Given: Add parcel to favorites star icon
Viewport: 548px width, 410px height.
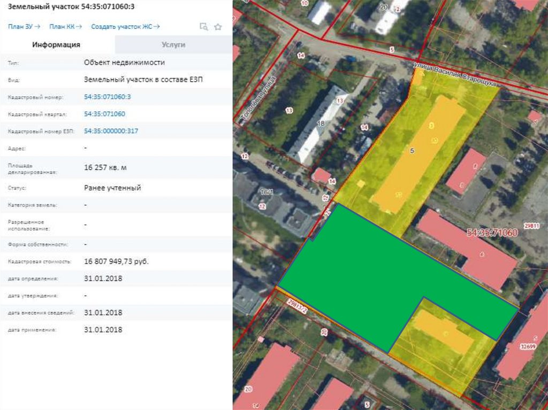Looking at the screenshot, I should [218, 27].
